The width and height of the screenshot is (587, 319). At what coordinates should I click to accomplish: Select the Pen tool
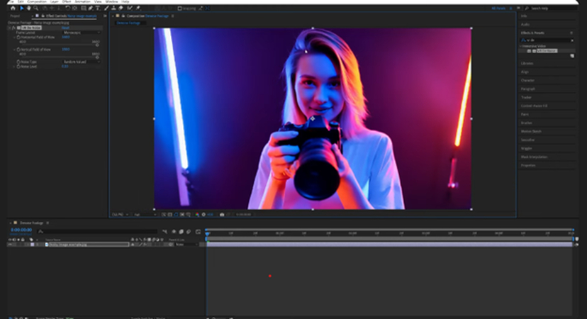[x=91, y=8]
